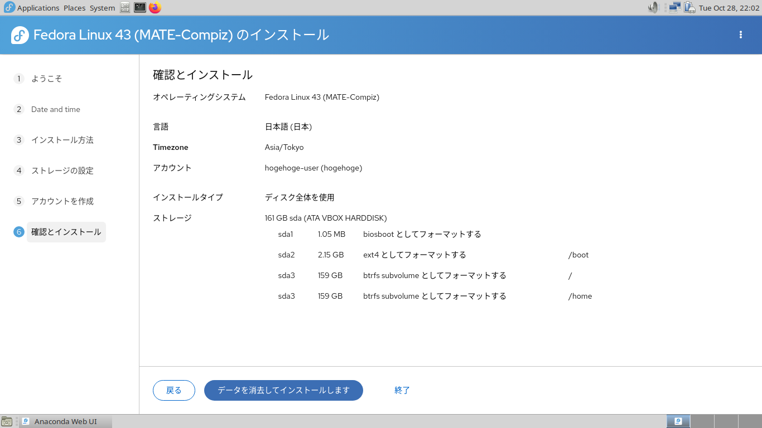Launch the file manager from the top panel
Screen dimensions: 762x428
coord(125,8)
